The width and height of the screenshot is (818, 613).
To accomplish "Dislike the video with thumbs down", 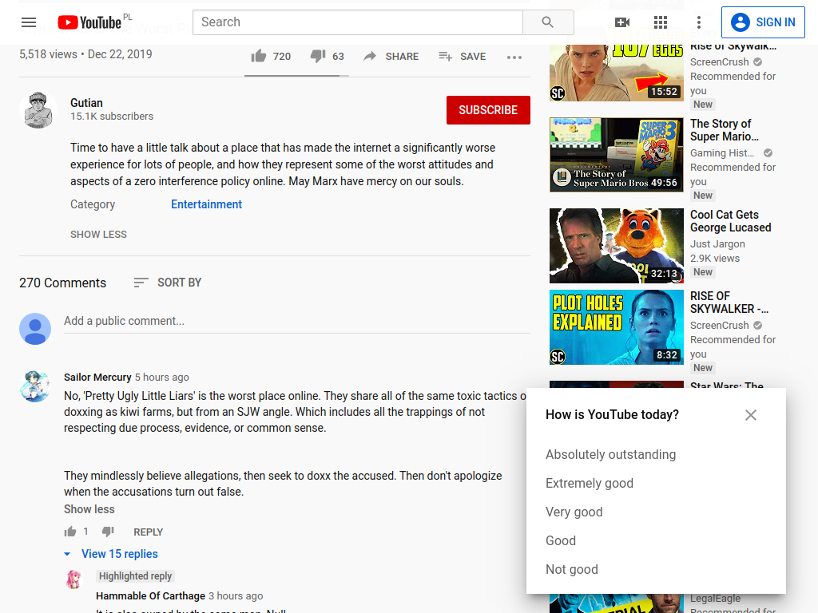I will click(x=318, y=57).
